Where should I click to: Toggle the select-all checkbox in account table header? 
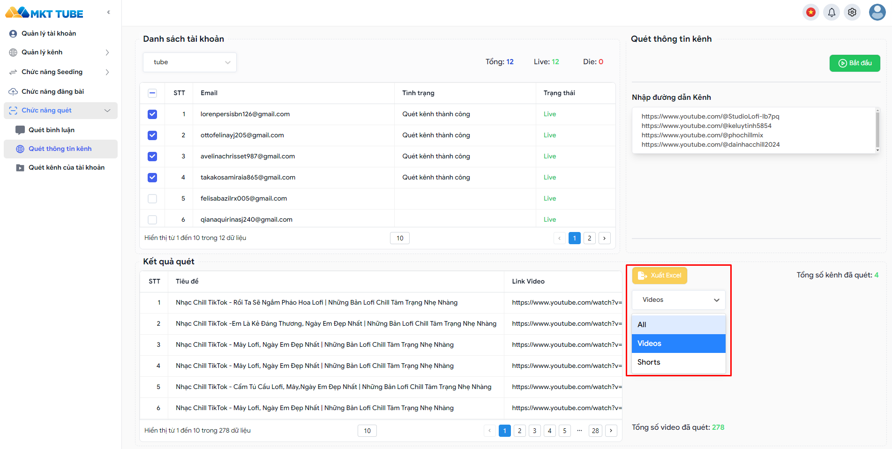(x=152, y=93)
